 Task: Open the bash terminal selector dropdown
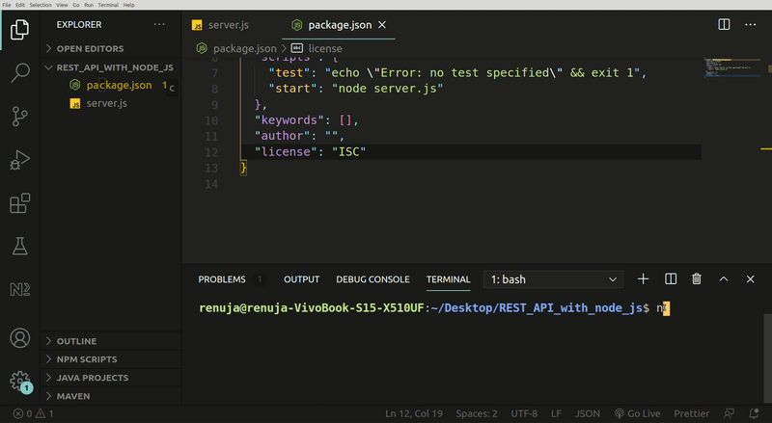554,279
